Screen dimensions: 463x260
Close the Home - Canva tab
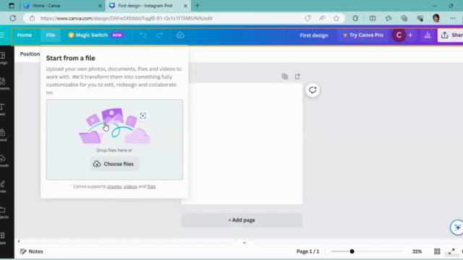coord(100,6)
